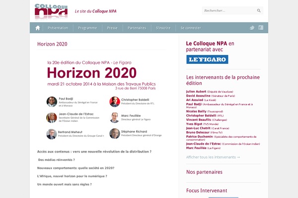298x198 pixels.
Task: Click the Colloque NPA logo
Action: [x=51, y=11]
